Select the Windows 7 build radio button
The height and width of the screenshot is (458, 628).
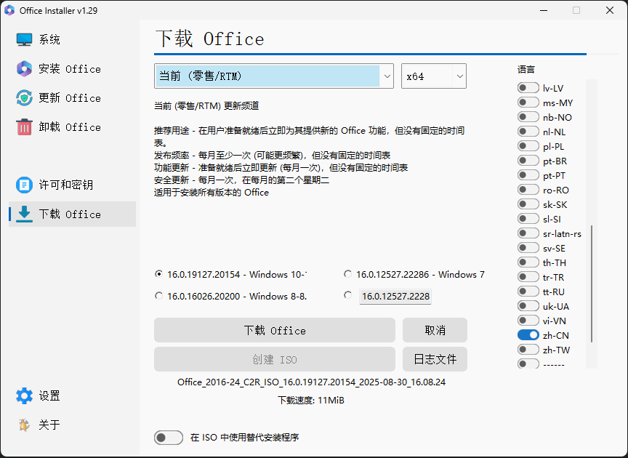pyautogui.click(x=347, y=274)
